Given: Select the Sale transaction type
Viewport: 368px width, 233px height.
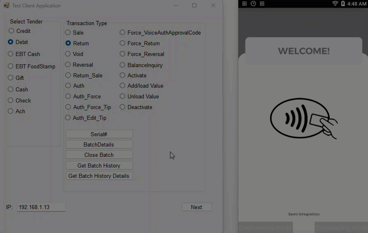Looking at the screenshot, I should [68, 33].
